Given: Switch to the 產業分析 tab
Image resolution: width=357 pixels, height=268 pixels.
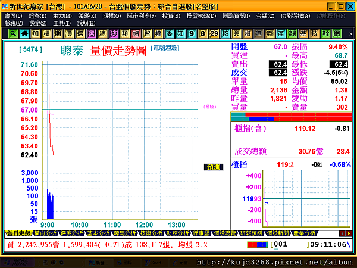Looking at the screenshot, I should [x=304, y=233].
